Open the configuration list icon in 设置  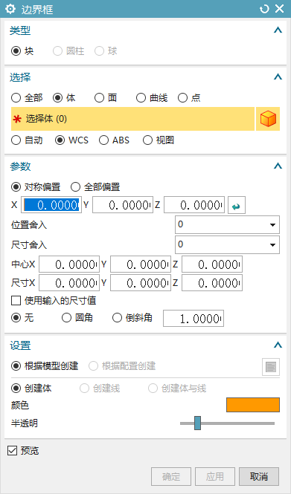coord(271,367)
